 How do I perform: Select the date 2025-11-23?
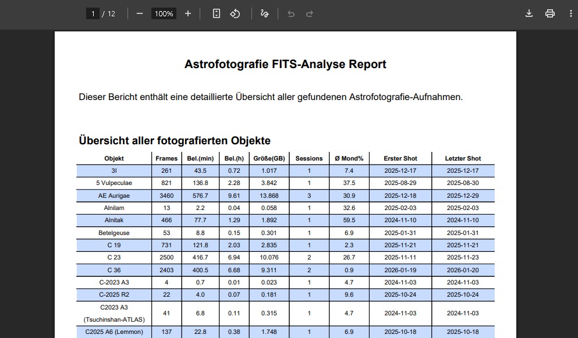(x=463, y=258)
